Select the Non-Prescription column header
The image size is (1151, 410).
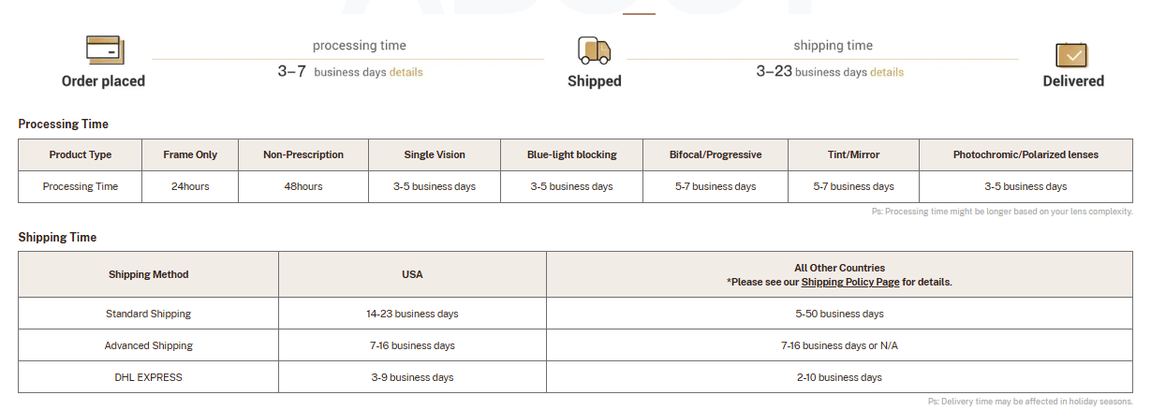pyautogui.click(x=303, y=154)
